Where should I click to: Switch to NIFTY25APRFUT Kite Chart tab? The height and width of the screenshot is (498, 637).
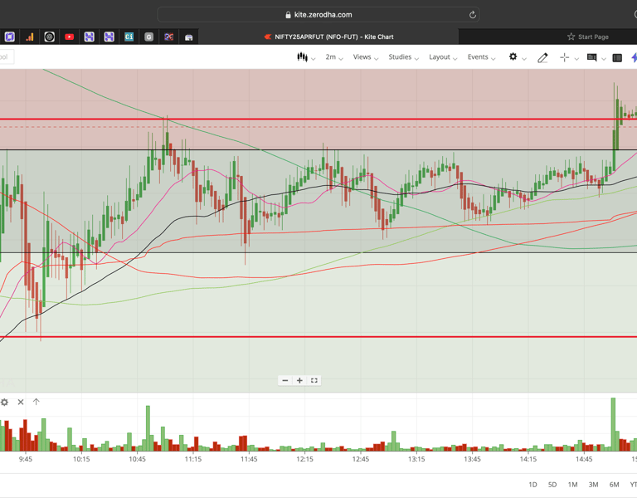click(x=328, y=37)
